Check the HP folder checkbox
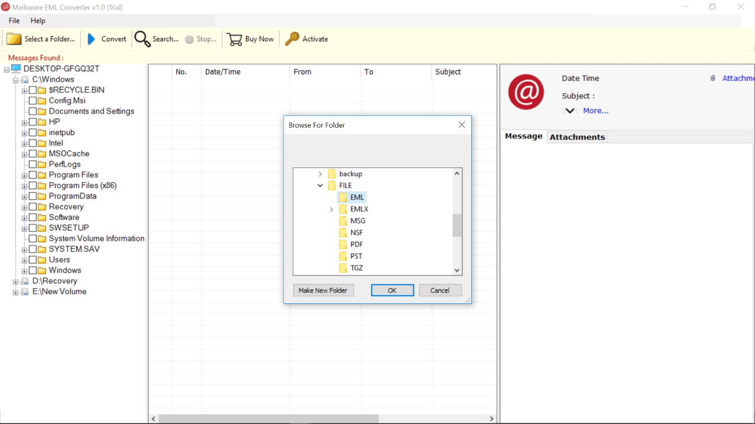This screenshot has height=424, width=755. (32, 122)
